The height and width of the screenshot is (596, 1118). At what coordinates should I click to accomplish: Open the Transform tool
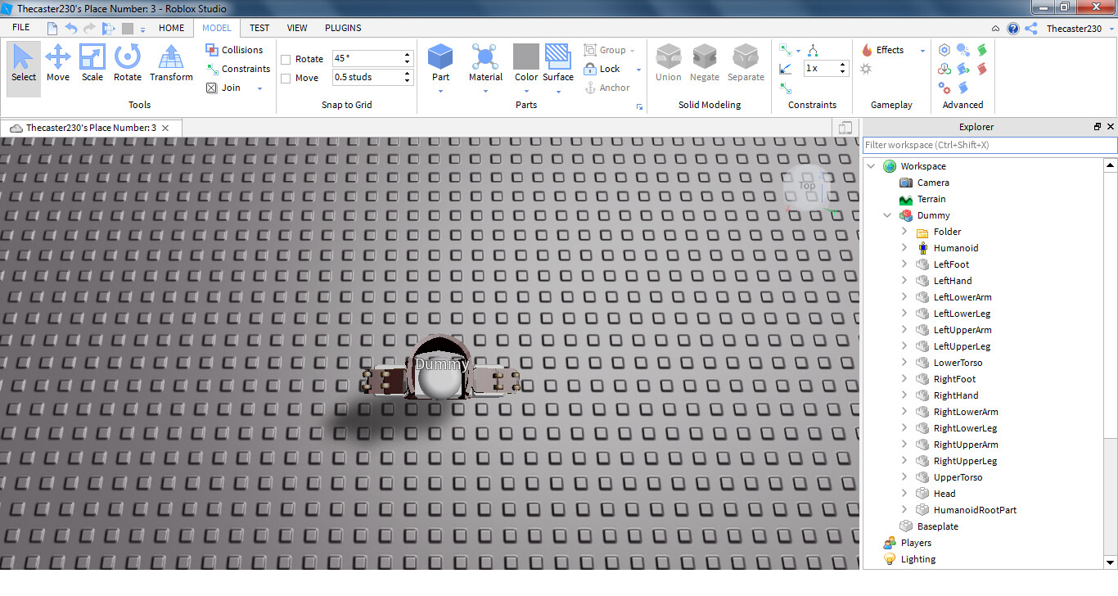click(x=171, y=64)
